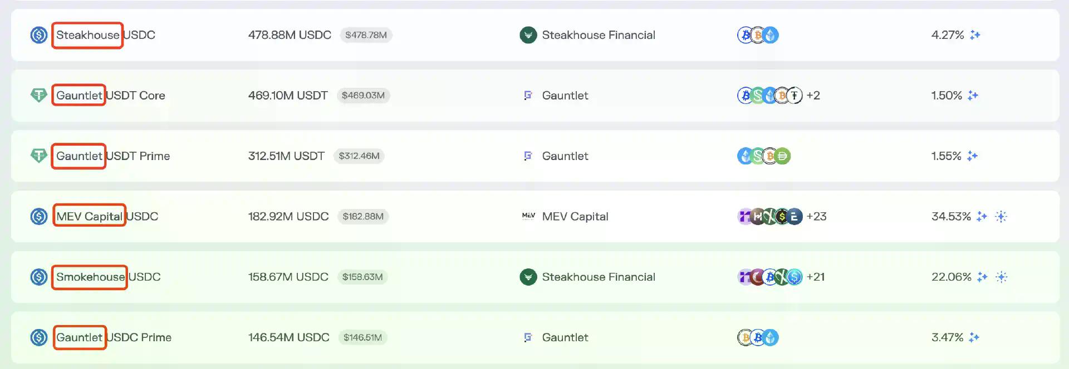Expand the +21 collateral list for Smokehouse USDC
The height and width of the screenshot is (369, 1069).
[815, 277]
